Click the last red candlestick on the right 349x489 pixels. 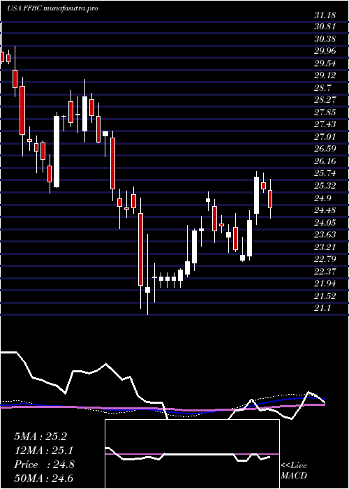pos(270,199)
